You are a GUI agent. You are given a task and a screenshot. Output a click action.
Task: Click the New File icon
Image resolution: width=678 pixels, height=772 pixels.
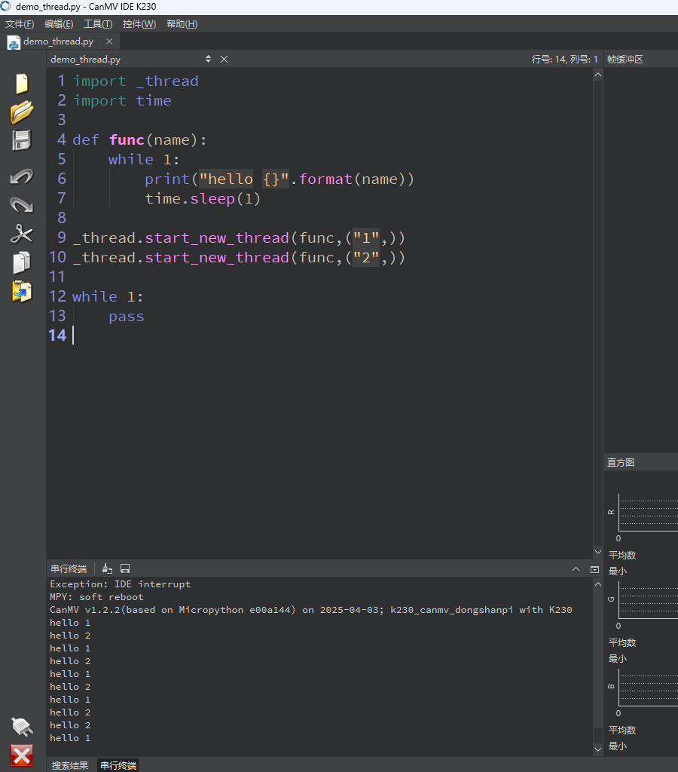[x=22, y=83]
